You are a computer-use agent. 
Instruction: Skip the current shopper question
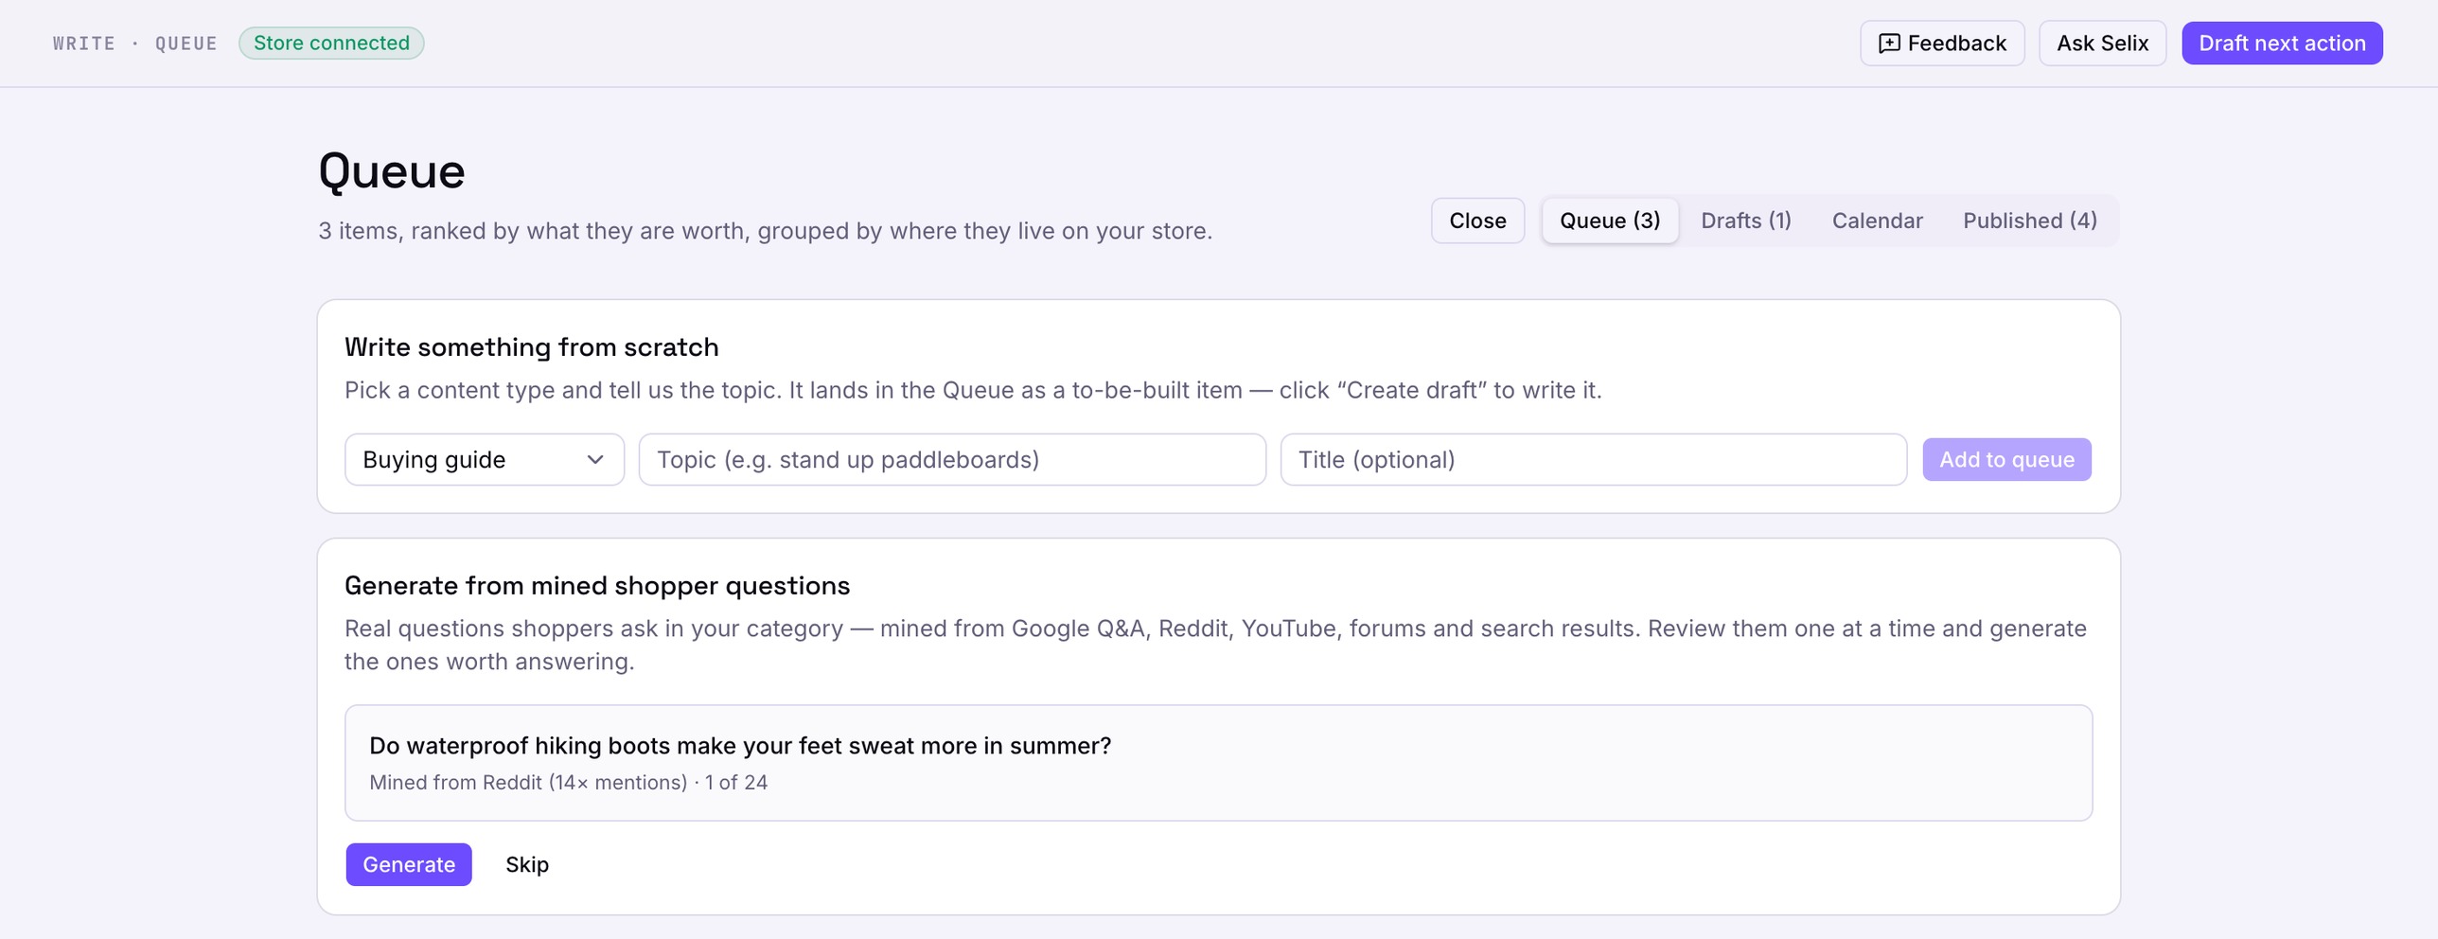[x=527, y=865]
